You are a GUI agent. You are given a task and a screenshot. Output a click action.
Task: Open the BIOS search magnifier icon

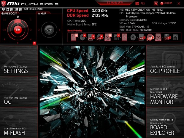(156, 4)
